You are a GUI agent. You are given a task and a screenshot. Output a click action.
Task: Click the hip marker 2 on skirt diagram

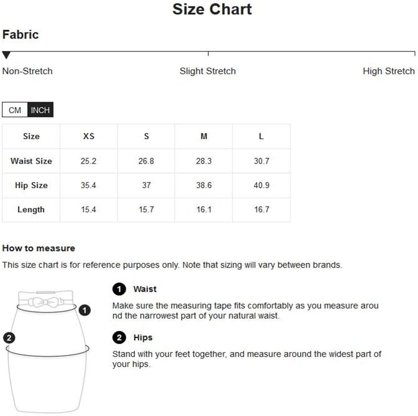(x=9, y=338)
